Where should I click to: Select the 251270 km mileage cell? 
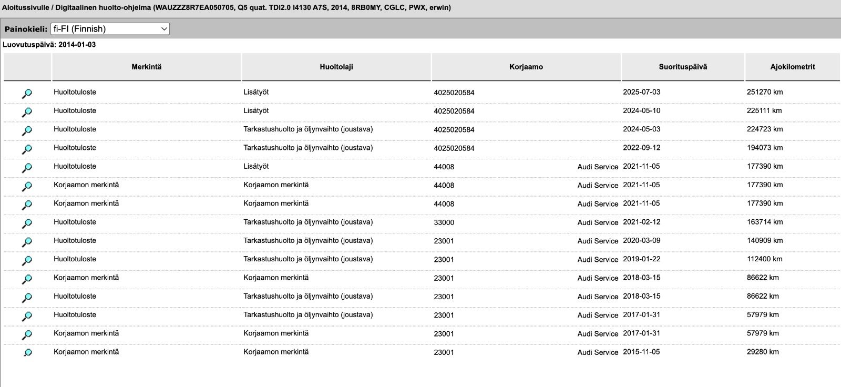pos(765,92)
